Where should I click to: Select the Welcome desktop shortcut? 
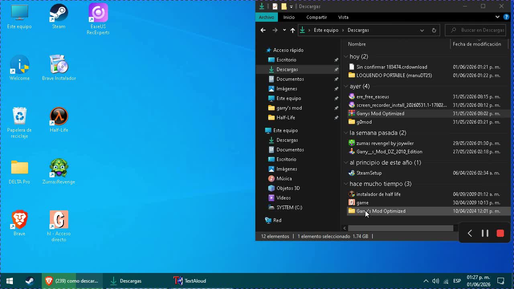(19, 68)
